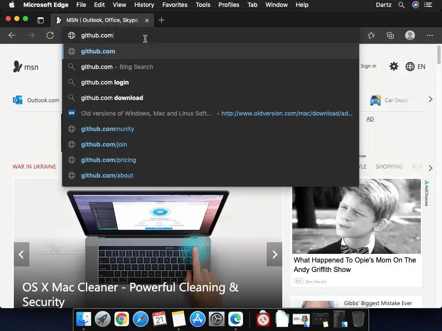The image size is (442, 331).
Task: Open the Apple menu
Action: tap(12, 5)
